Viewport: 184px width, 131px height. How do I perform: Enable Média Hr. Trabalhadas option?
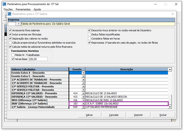13,55
